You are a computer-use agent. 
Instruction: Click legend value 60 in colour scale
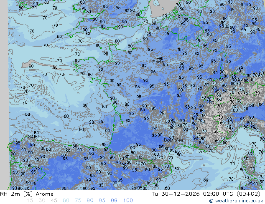(x=66, y=201)
